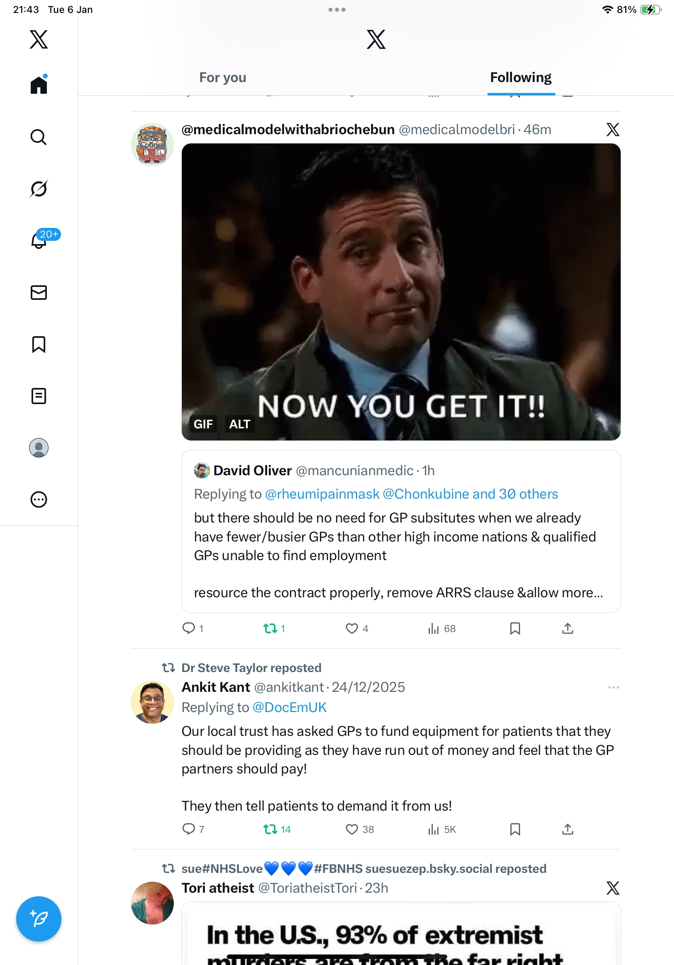The height and width of the screenshot is (965, 674).
Task: Open More menu circle in sidebar
Action: tap(39, 499)
